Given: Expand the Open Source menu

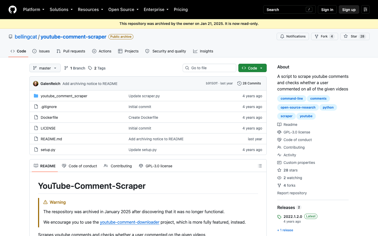Looking at the screenshot, I should click(x=123, y=9).
